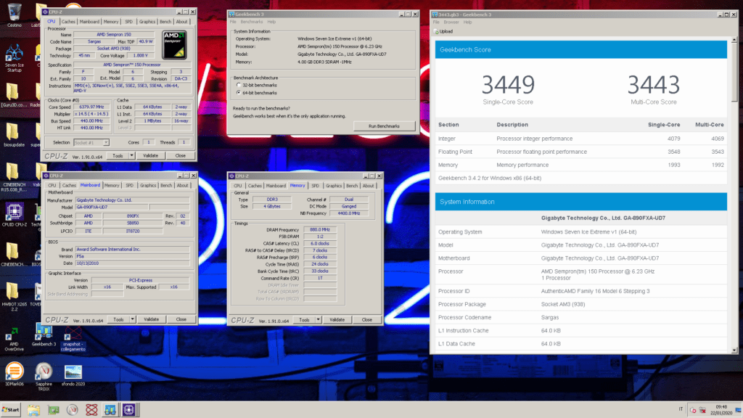743x418 pixels.
Task: Click the Run Benchmarks button
Action: pos(385,126)
